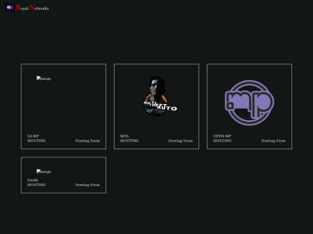Select the OPEN-MP HOSTING label

pos(223,138)
